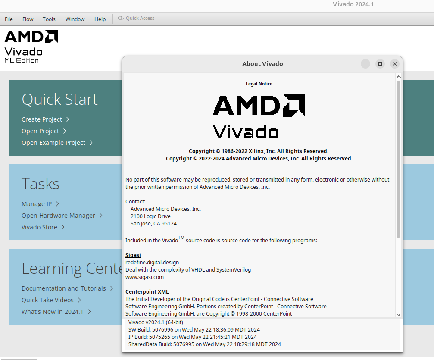
Task: Click the chevron next to Open Project
Action: (65, 131)
